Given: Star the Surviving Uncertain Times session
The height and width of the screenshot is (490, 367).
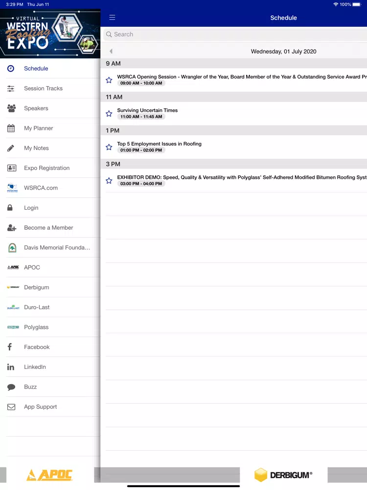Looking at the screenshot, I should tap(109, 114).
